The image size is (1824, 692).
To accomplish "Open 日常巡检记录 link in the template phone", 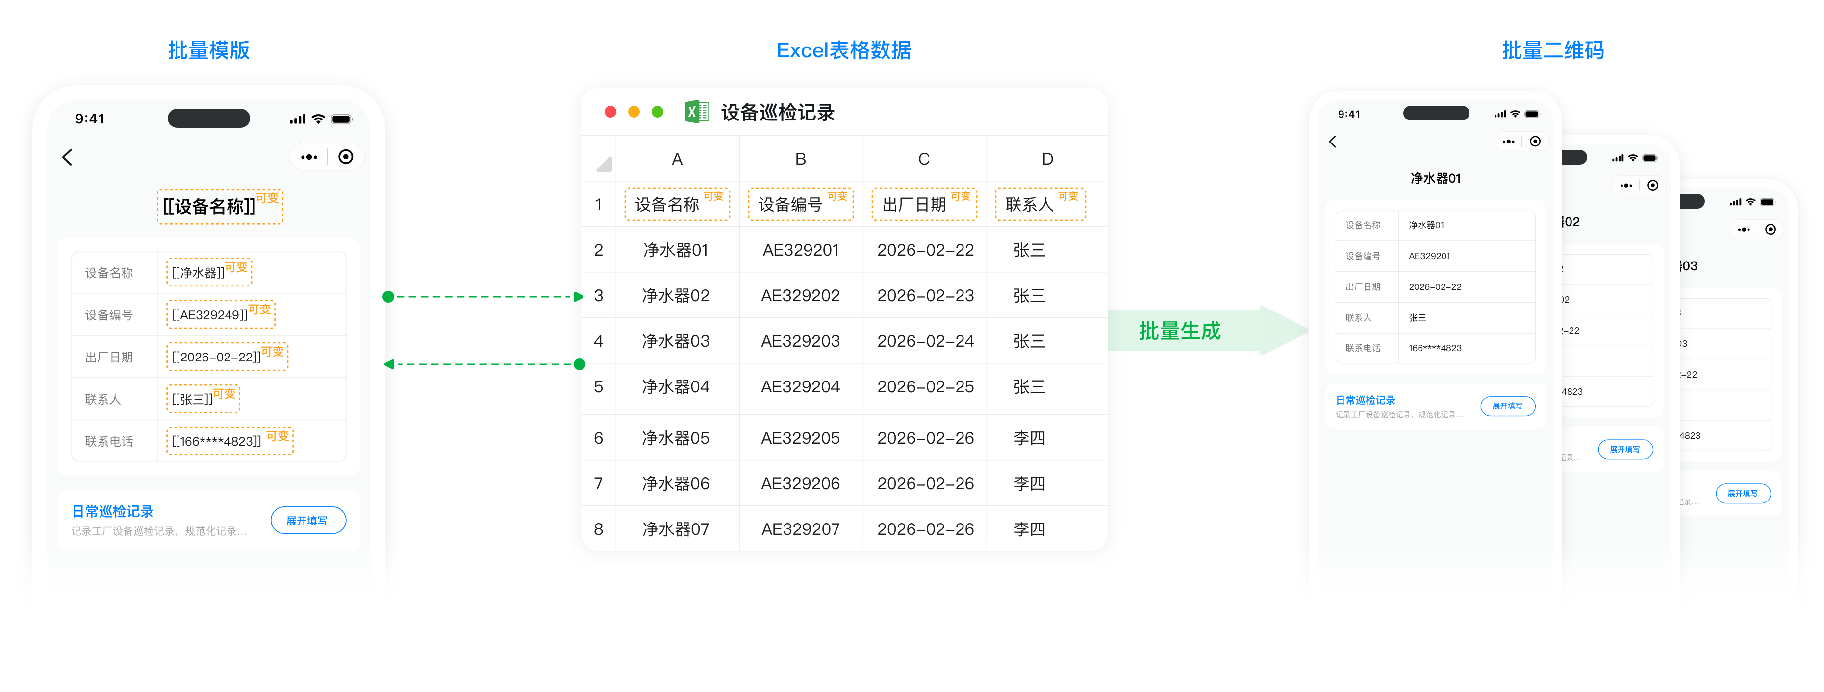I will (x=113, y=511).
